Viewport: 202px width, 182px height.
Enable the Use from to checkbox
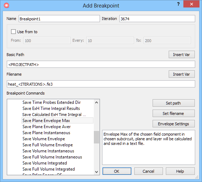[x=13, y=31]
